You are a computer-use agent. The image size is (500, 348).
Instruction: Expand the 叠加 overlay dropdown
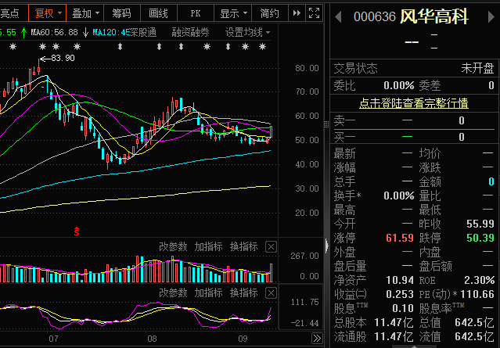click(85, 13)
